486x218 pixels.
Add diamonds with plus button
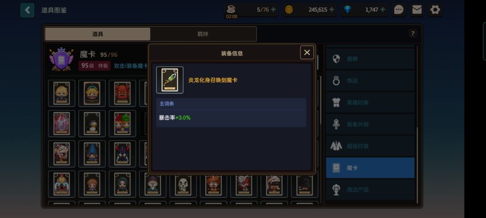coord(382,9)
